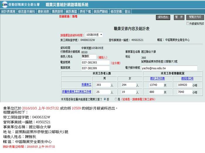Click the work days field 13740

coord(156,85)
